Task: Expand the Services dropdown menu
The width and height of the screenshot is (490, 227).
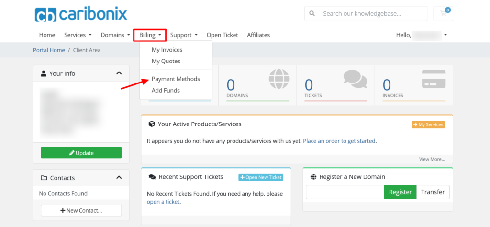Action: pos(77,35)
